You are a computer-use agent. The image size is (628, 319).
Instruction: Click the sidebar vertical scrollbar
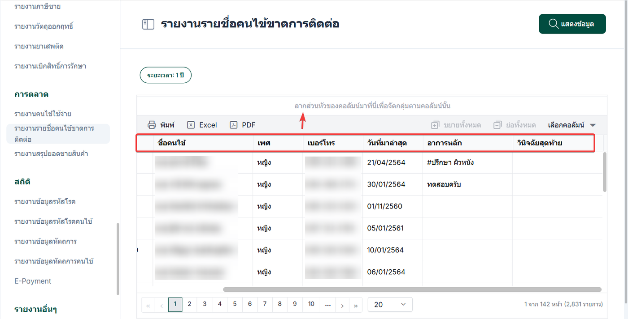[118, 259]
